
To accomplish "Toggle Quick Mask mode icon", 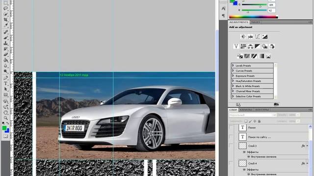I will click(5, 136).
